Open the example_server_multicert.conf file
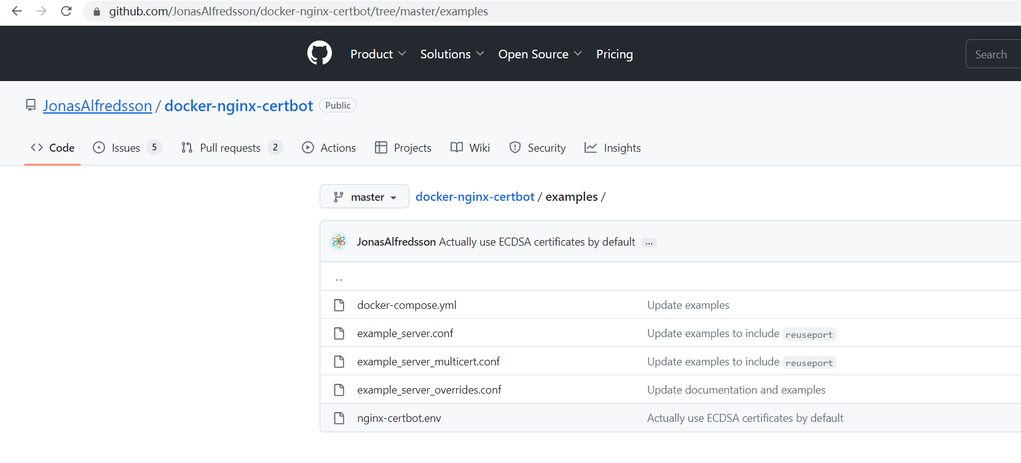The image size is (1021, 463). [428, 362]
